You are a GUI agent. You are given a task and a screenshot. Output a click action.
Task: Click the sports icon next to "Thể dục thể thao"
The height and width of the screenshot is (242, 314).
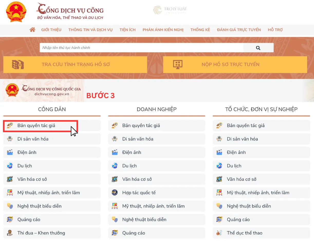219,233
